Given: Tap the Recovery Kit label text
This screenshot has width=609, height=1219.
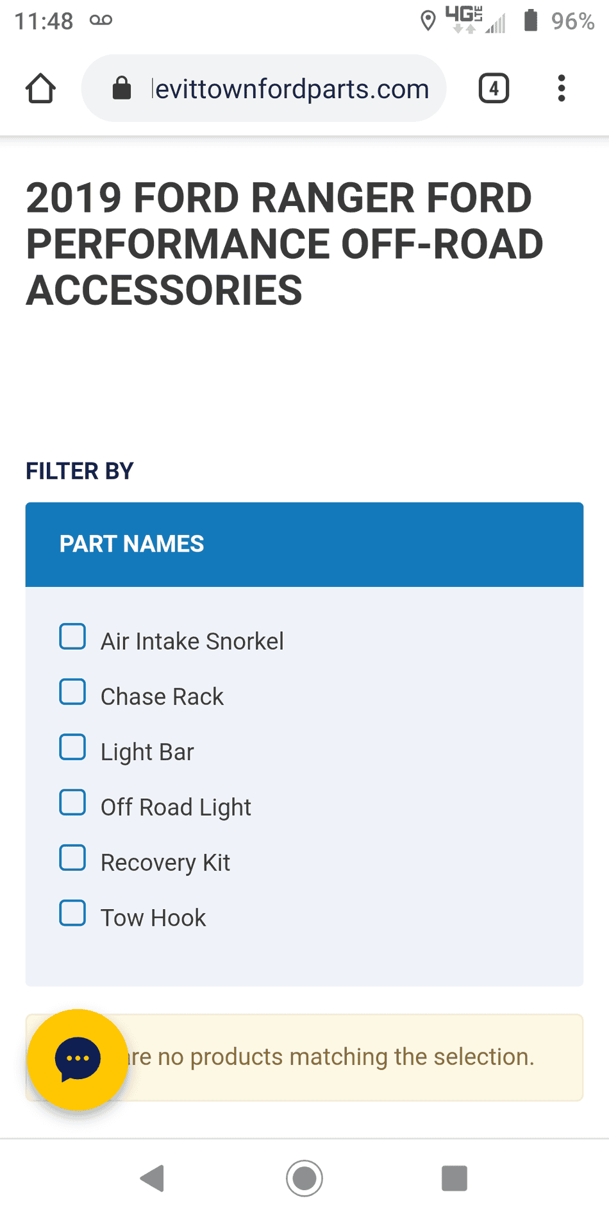Looking at the screenshot, I should point(165,863).
